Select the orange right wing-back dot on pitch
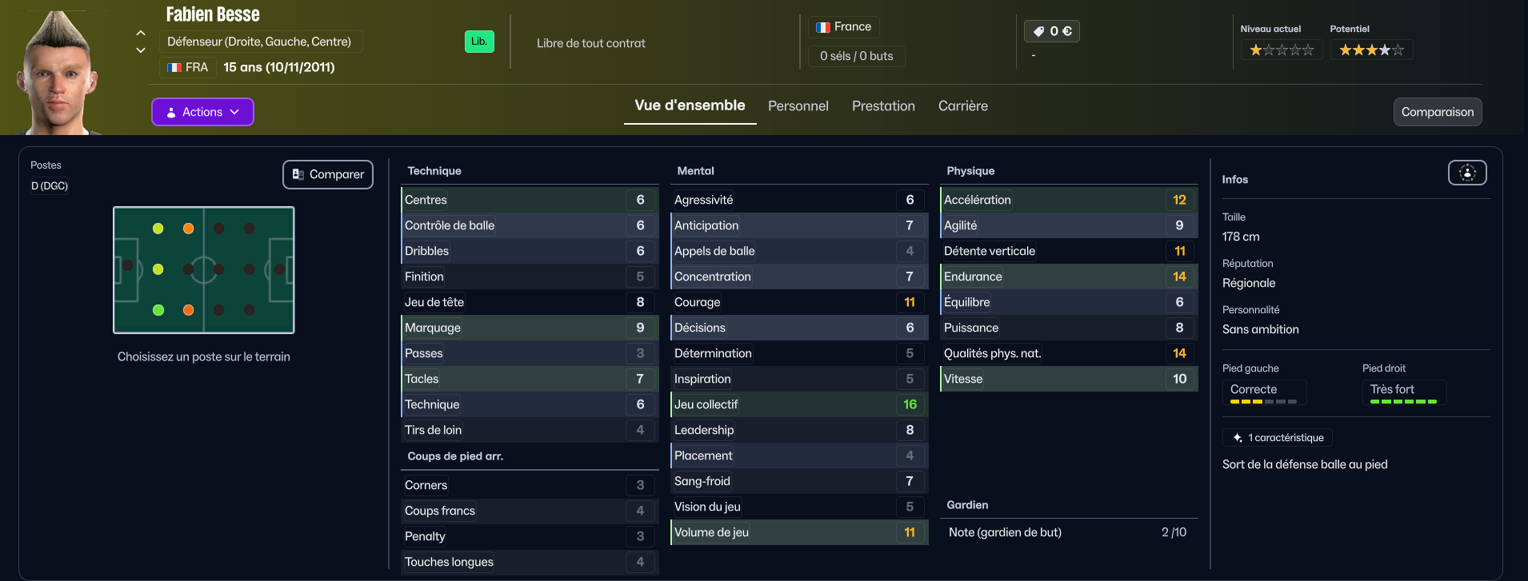The width and height of the screenshot is (1528, 581). [x=188, y=229]
